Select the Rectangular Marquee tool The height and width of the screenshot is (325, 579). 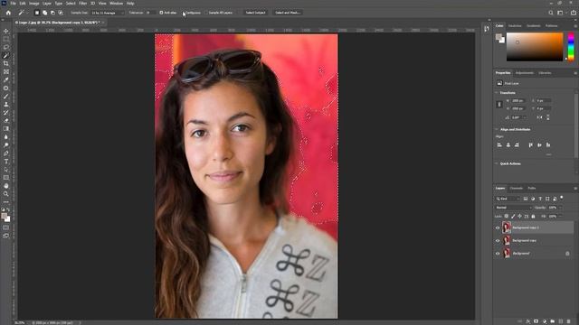point(6,39)
